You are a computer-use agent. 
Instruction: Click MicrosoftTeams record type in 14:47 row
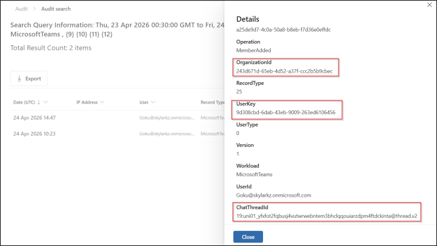tap(213, 118)
